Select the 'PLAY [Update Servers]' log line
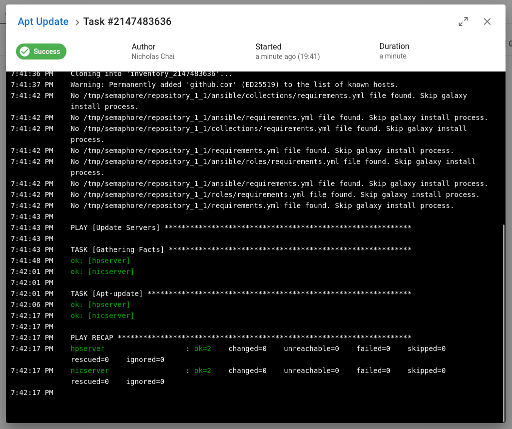Image resolution: width=512 pixels, height=429 pixels. pyautogui.click(x=241, y=227)
